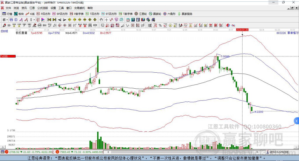Open the 赢家轮 wheel tool

click(155, 14)
